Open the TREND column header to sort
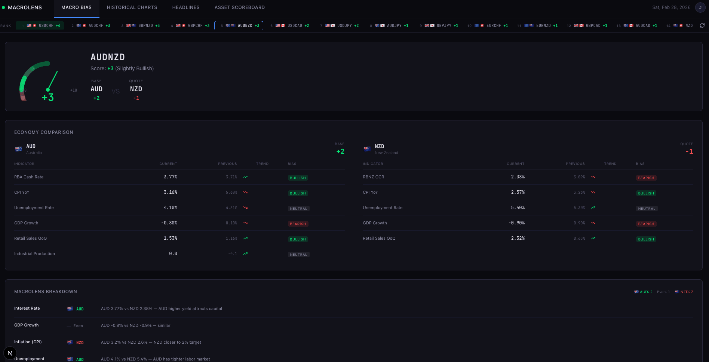 [262, 163]
